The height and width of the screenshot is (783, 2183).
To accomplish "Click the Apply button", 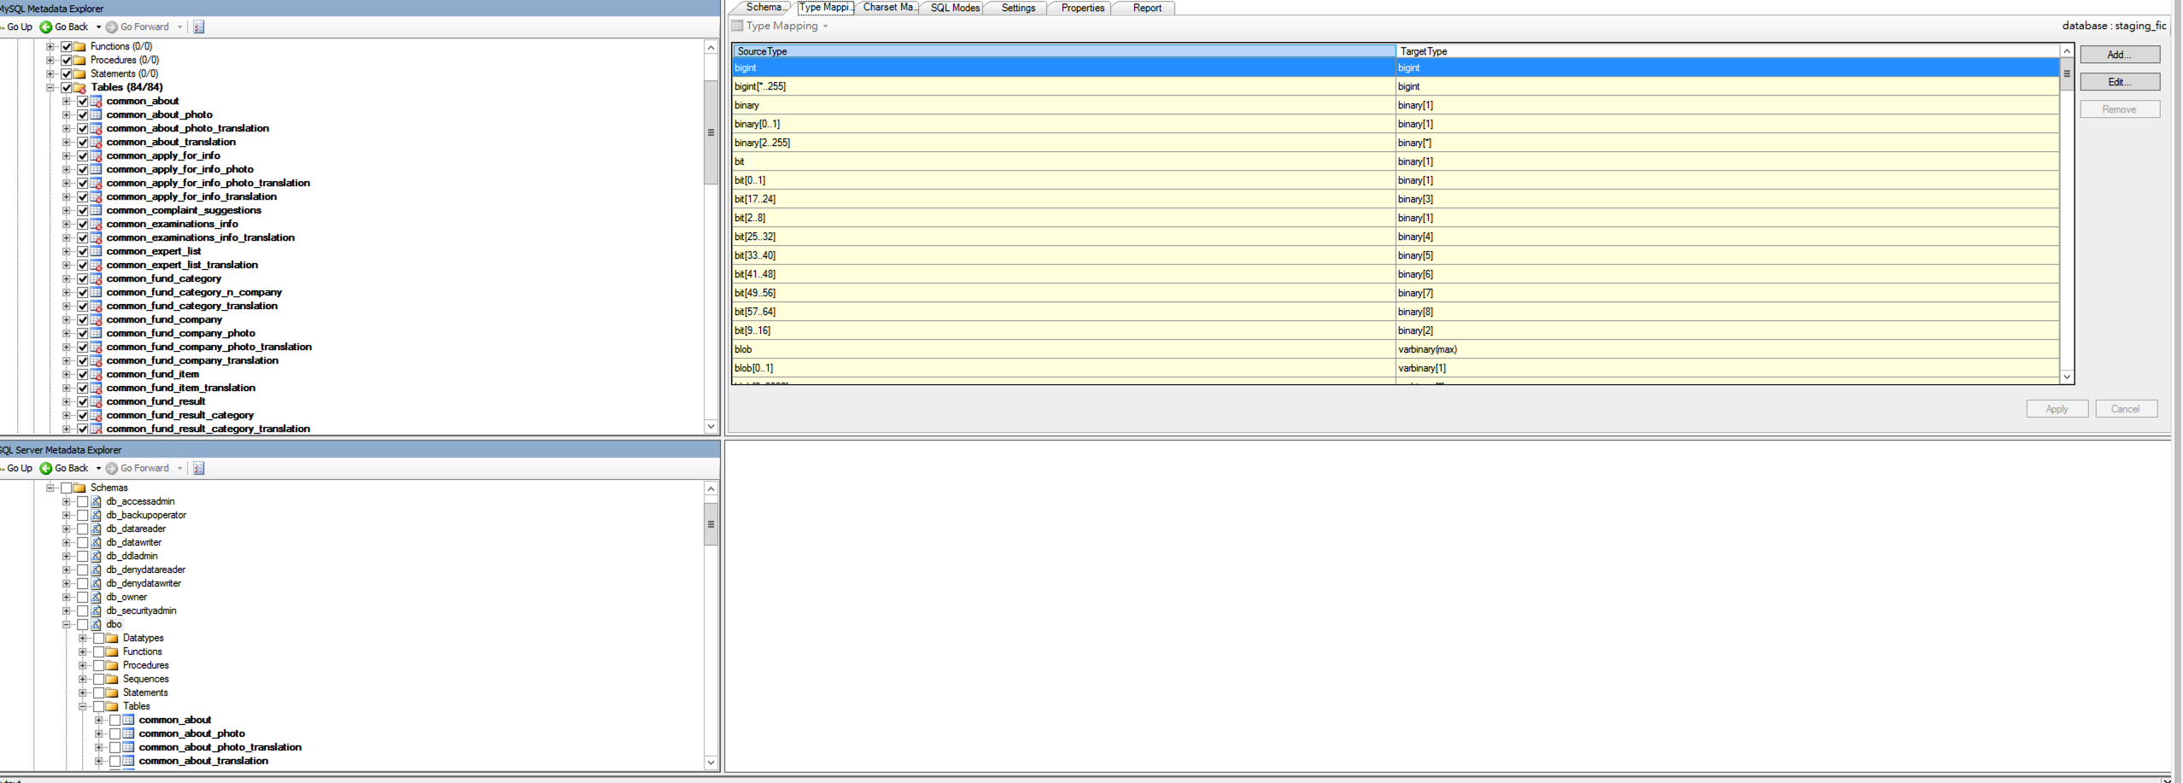I will (x=2057, y=409).
